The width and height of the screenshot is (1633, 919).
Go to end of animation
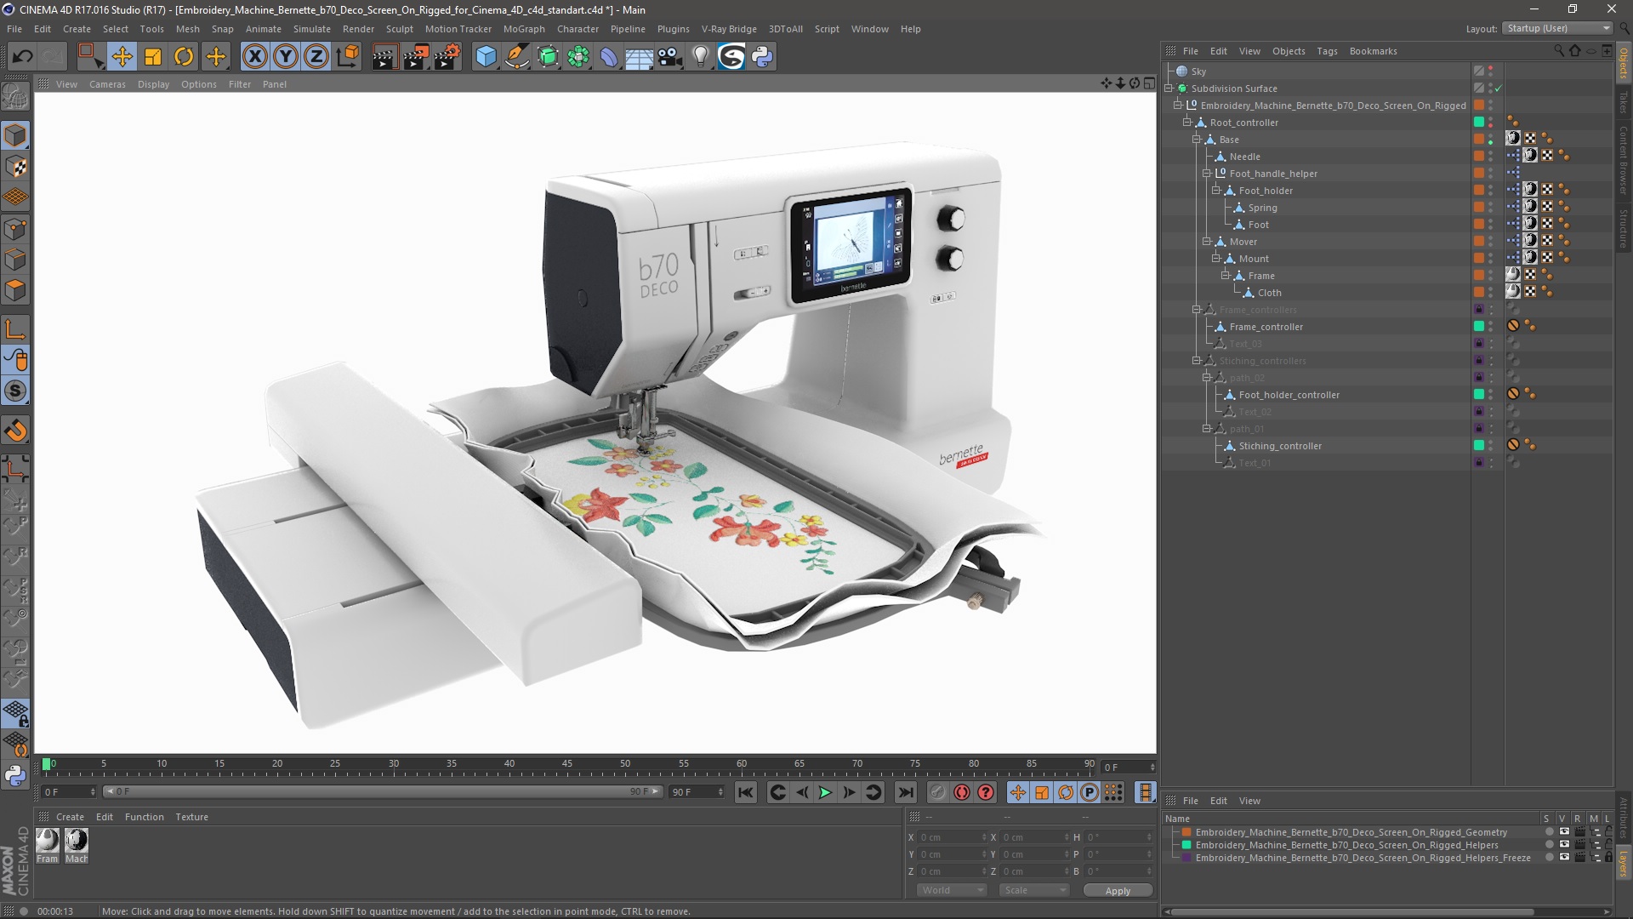pyautogui.click(x=906, y=792)
